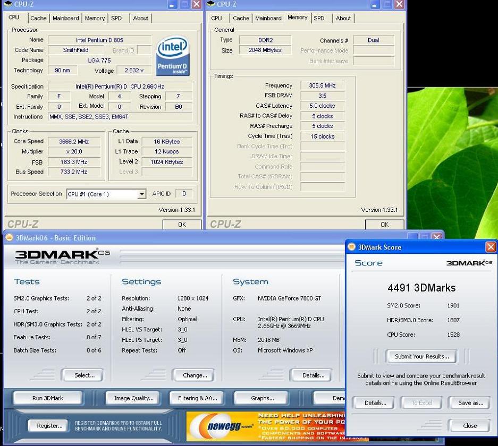Viewport: 498px width, 446px height.
Task: Open Graphs... button
Action: 263,398
